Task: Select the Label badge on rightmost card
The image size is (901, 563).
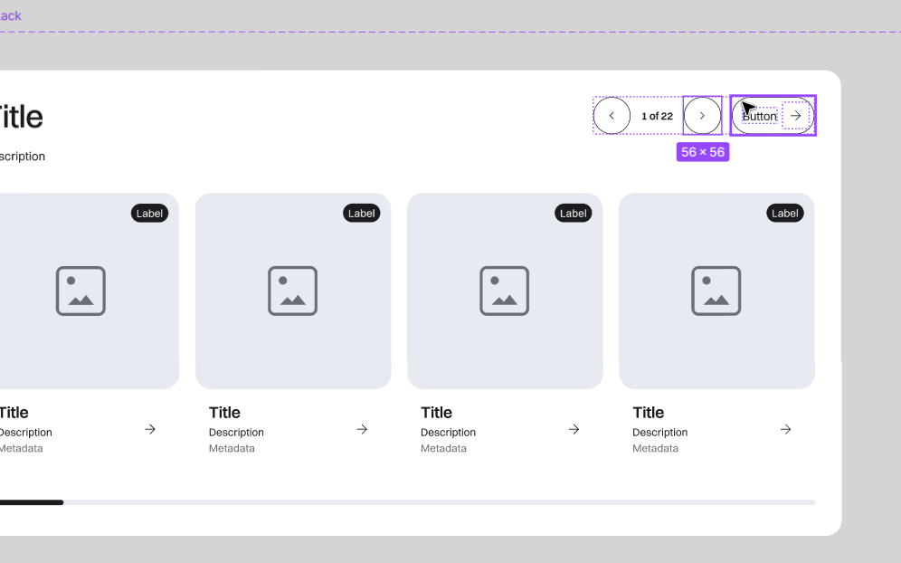Action: click(784, 214)
